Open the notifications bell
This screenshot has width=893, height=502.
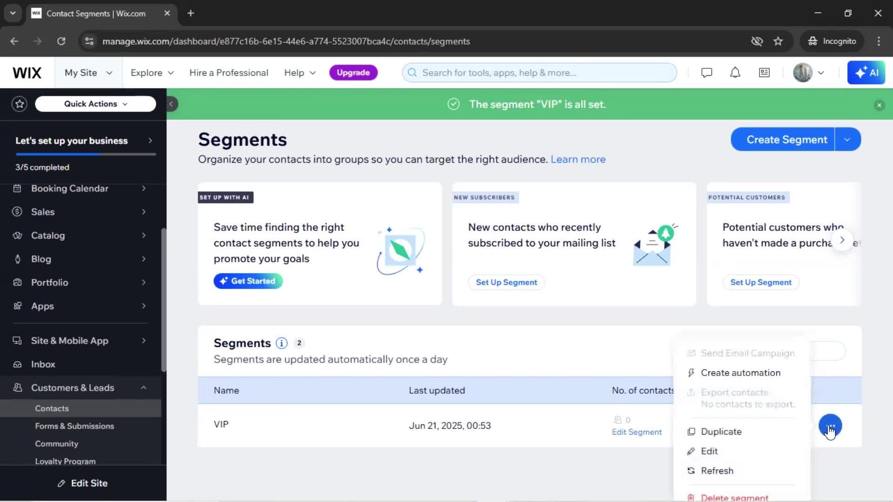tap(735, 73)
